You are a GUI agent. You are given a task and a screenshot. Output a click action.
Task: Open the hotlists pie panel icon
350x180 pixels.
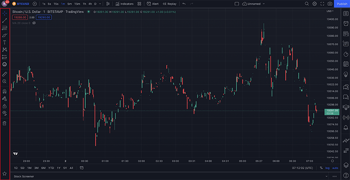point(346,54)
